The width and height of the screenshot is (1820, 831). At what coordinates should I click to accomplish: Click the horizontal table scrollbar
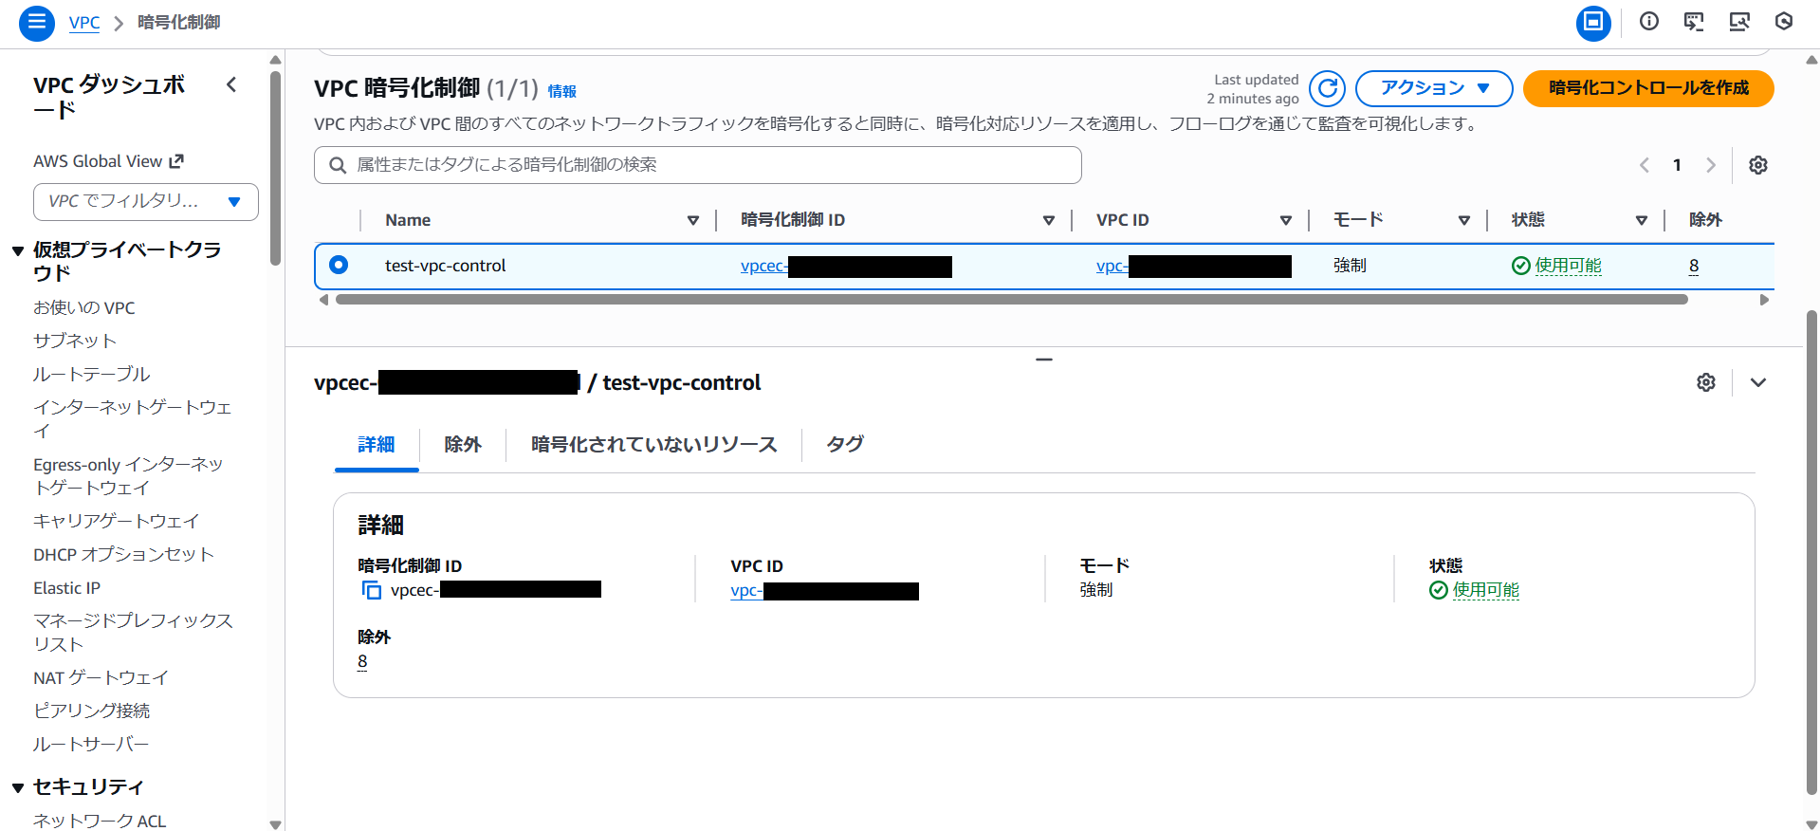click(x=1011, y=300)
